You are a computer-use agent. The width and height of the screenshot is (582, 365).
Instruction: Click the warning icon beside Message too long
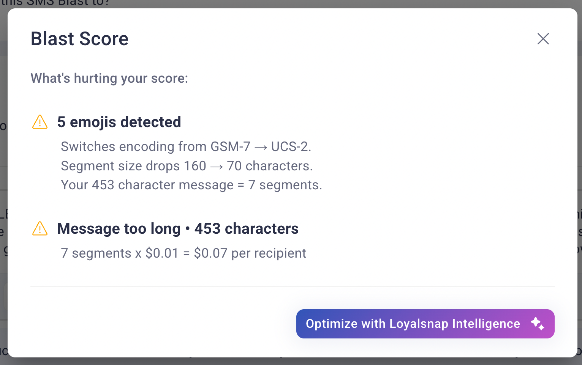(40, 229)
